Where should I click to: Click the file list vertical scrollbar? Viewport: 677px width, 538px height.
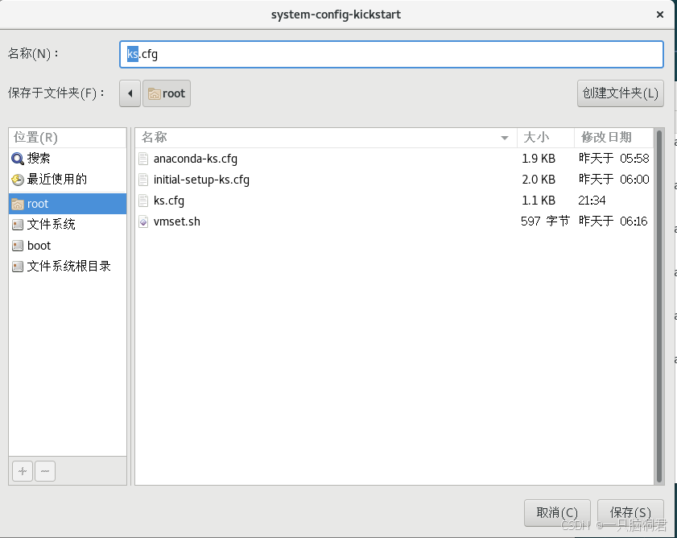[658, 306]
